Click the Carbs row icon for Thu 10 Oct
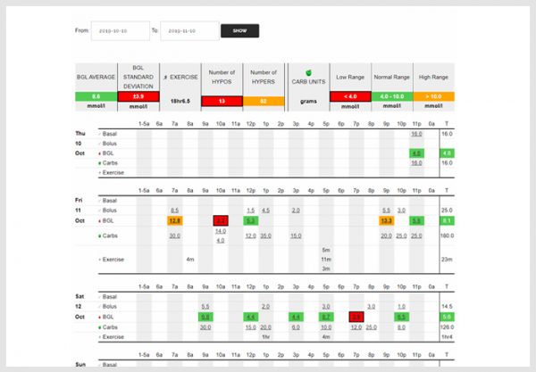The image size is (536, 372). pos(100,163)
